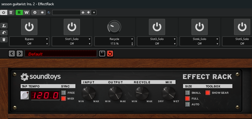Viewport: 252px width, 119px height.
Task: Click the red revert preset icon
Action: click(110, 54)
